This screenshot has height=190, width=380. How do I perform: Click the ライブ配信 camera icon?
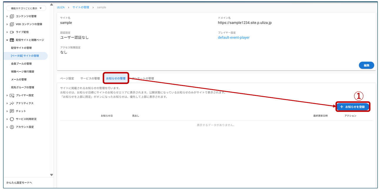[x=12, y=32]
